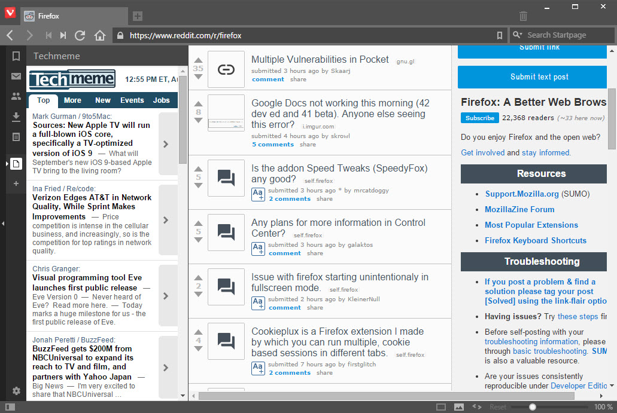Image resolution: width=617 pixels, height=413 pixels.
Task: Click the Submit text post button
Action: 533,77
